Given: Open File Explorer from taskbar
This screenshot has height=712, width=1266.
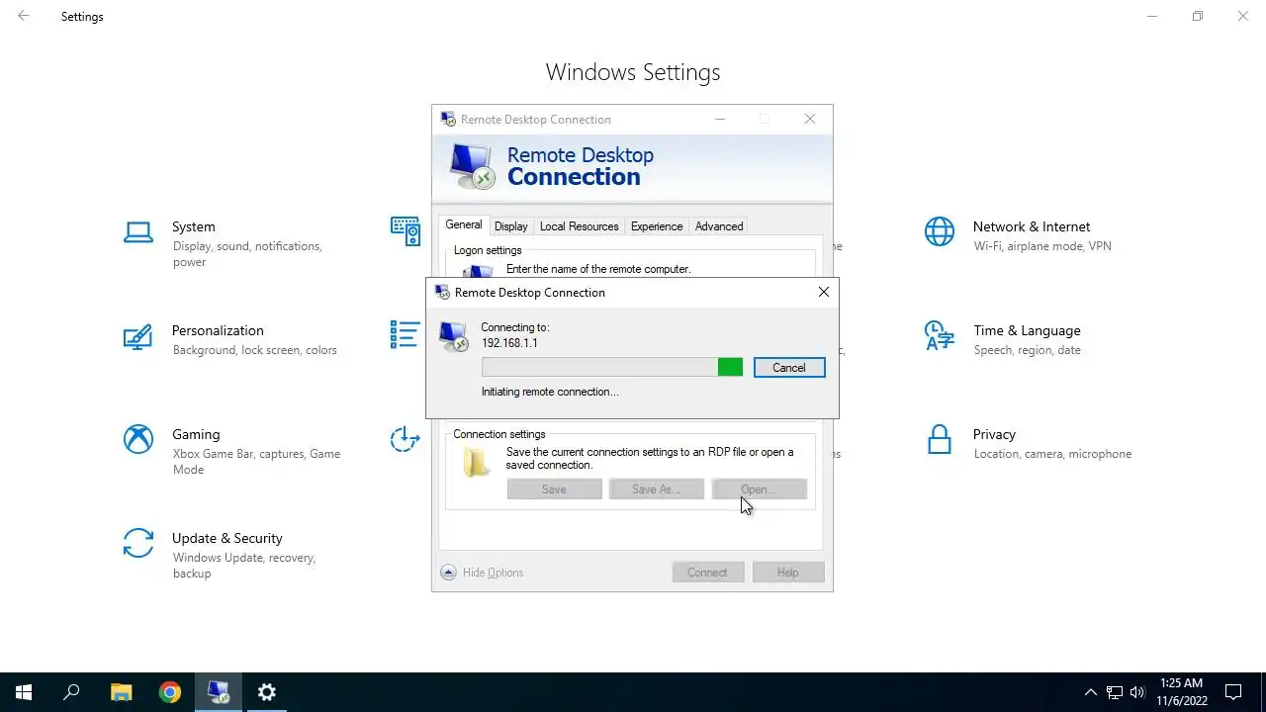Looking at the screenshot, I should tap(121, 692).
